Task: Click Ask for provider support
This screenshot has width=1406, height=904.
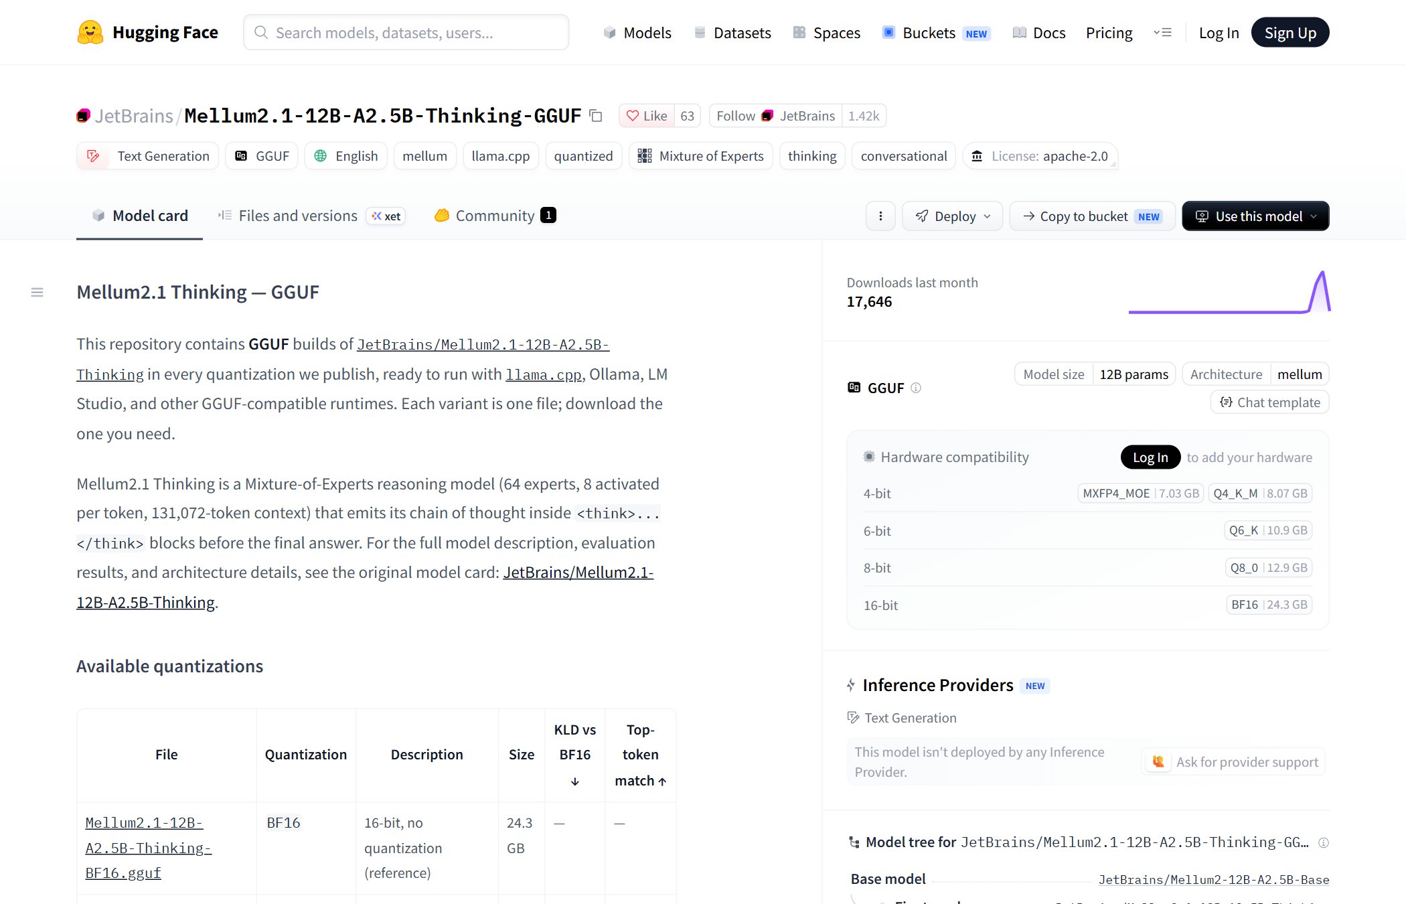Action: (x=1235, y=761)
